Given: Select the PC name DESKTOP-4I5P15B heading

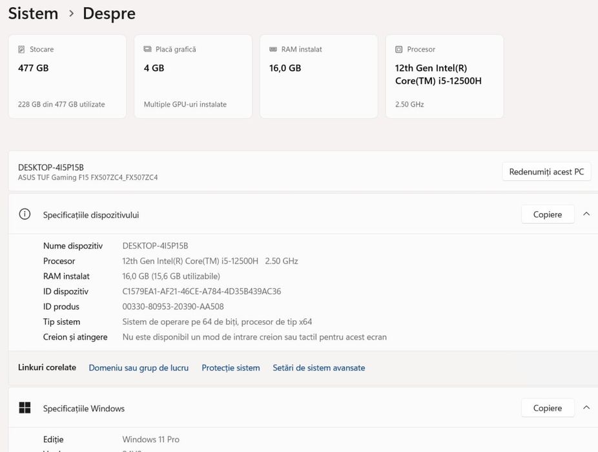Looking at the screenshot, I should point(51,167).
